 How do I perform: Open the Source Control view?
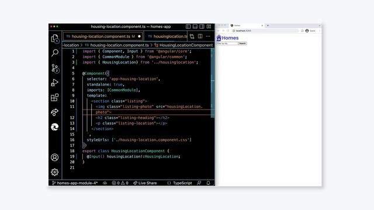tap(54, 68)
